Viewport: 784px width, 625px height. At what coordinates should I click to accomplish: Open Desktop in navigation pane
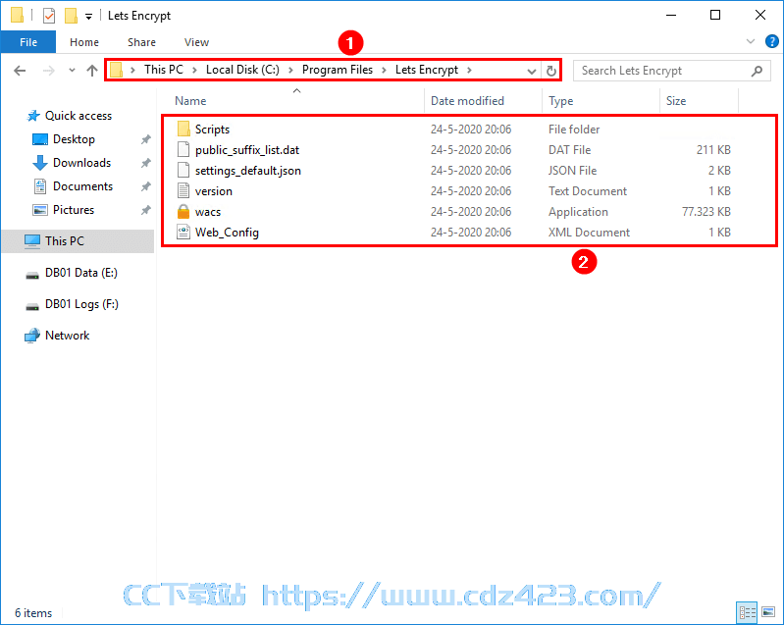(x=74, y=139)
